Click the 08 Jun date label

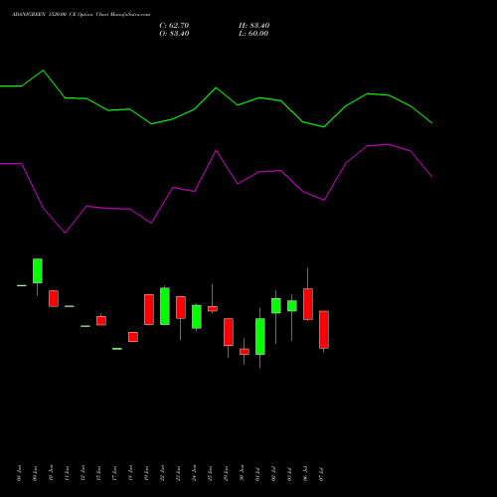pos(19,473)
